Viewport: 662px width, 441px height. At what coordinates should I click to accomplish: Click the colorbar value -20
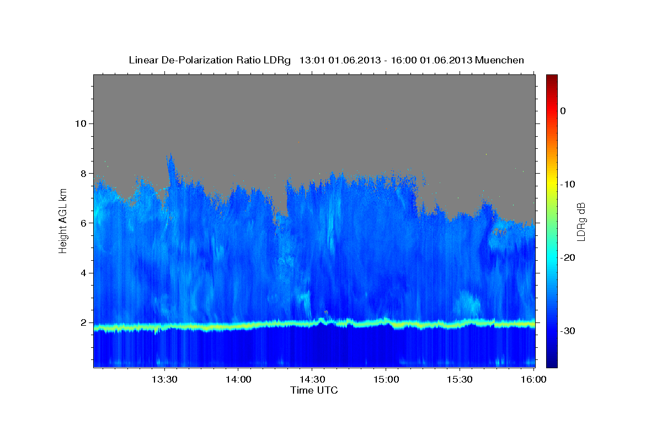(x=568, y=257)
